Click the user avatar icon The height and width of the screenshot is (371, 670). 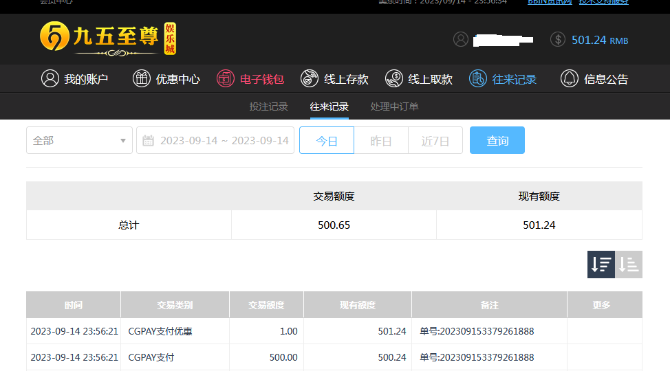[461, 40]
